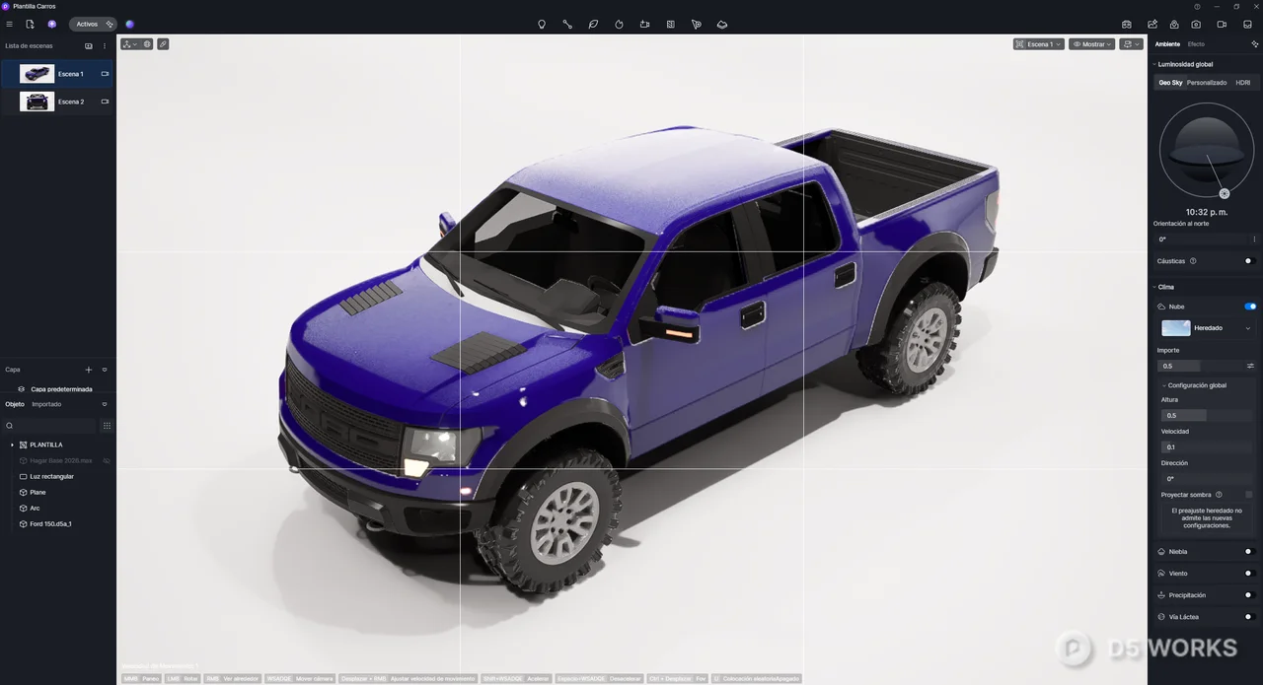Select the HDRI sky option
The height and width of the screenshot is (685, 1263).
click(x=1243, y=83)
